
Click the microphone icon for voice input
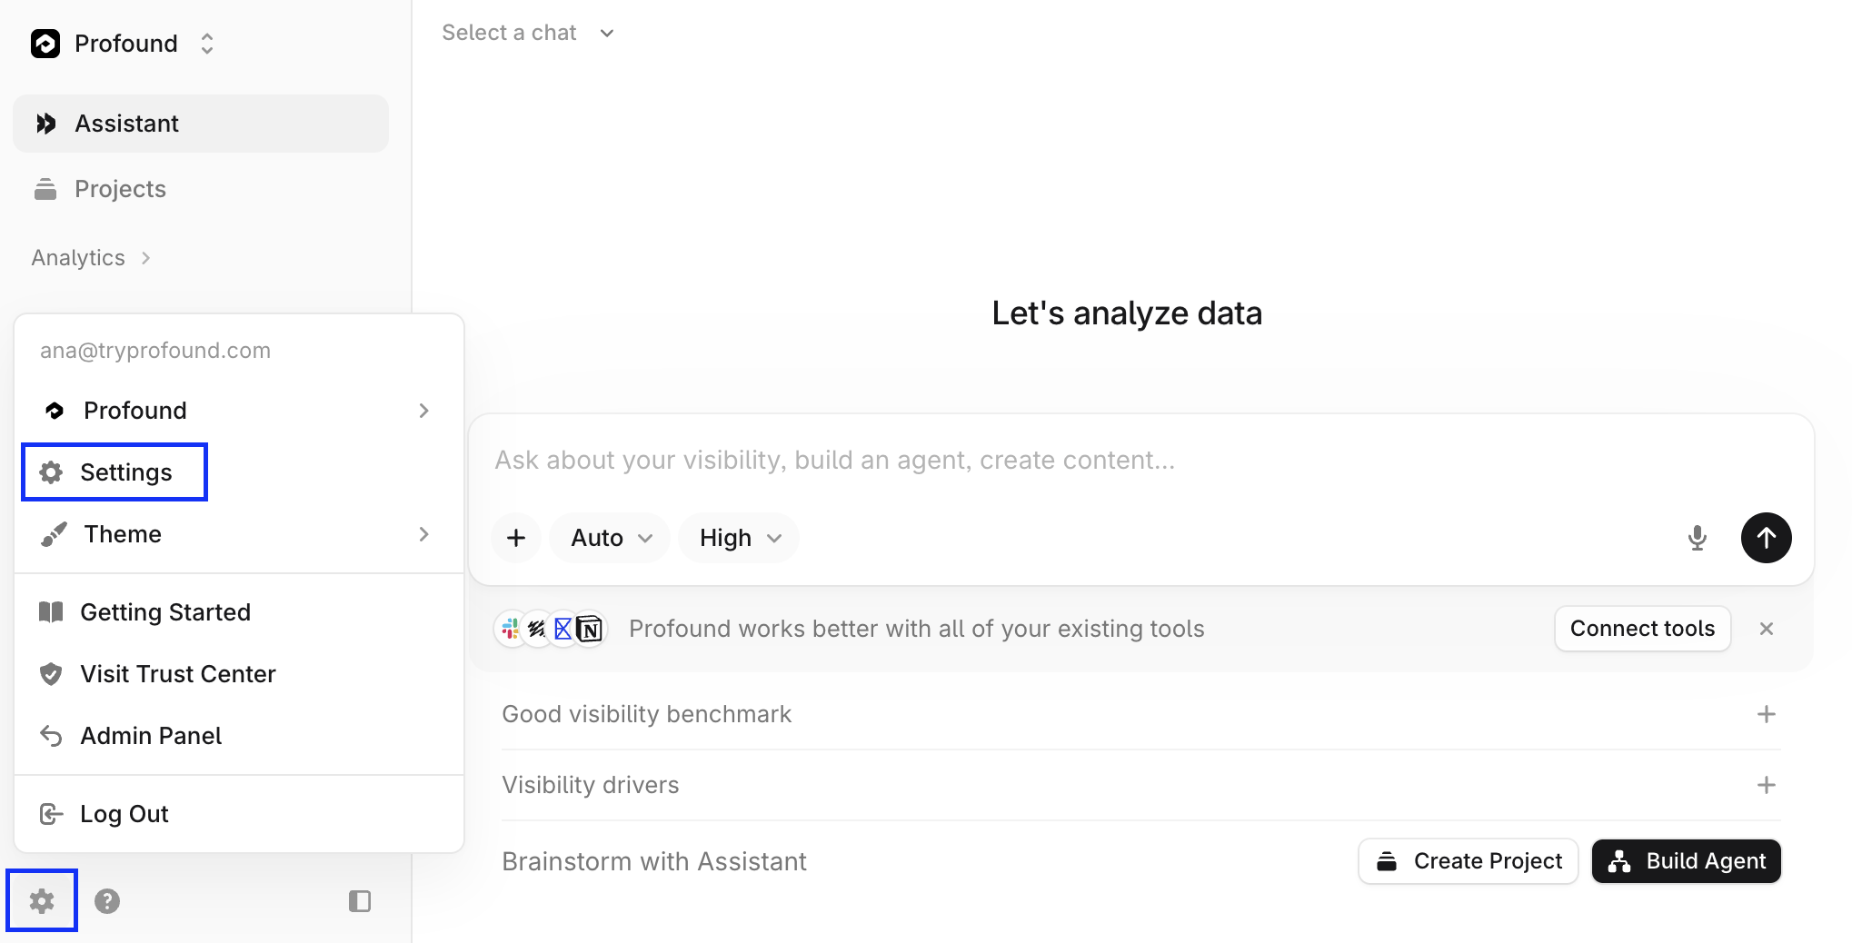coord(1697,538)
